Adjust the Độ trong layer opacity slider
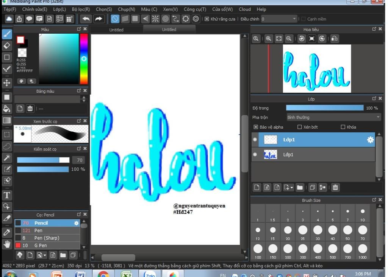 tap(325, 108)
